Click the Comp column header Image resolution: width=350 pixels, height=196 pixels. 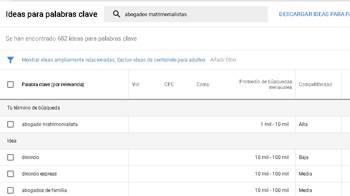pos(203,85)
